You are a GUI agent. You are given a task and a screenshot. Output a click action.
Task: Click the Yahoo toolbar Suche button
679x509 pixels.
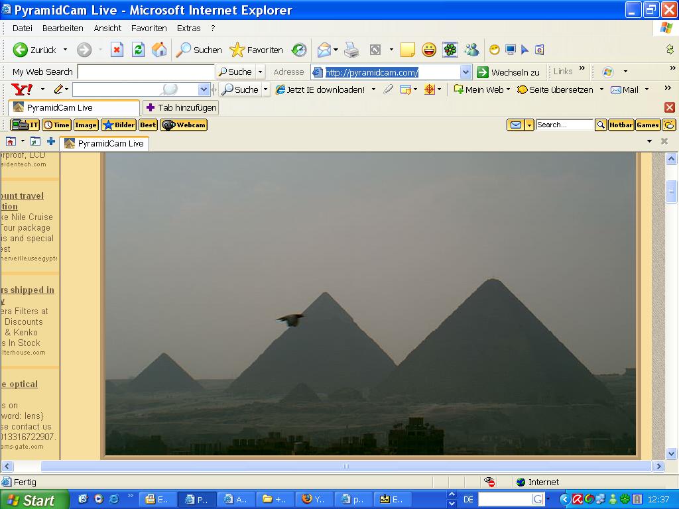click(x=240, y=89)
